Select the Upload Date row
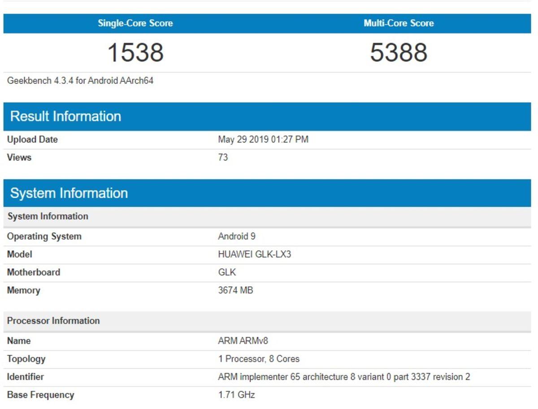538x409 pixels. (32, 139)
